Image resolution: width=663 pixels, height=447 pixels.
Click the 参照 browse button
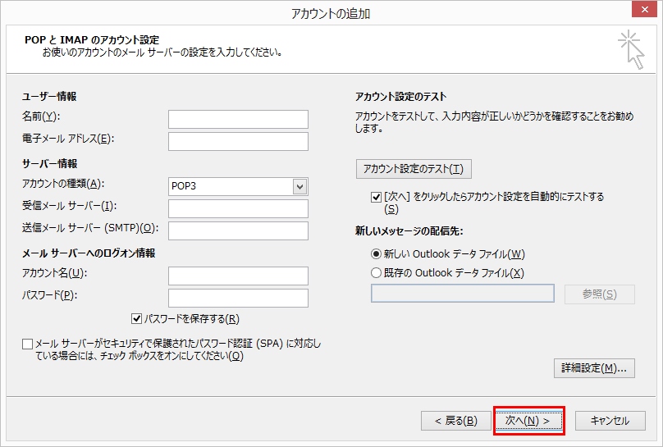tap(600, 294)
